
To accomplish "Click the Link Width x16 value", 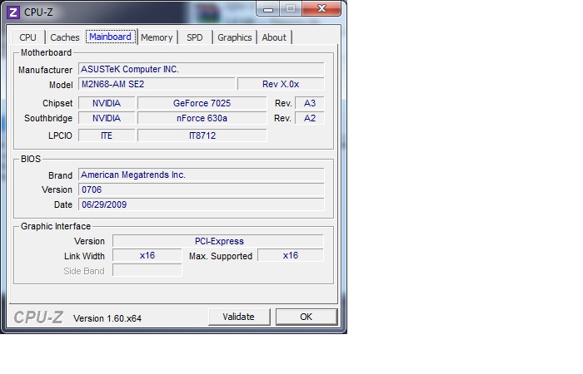I will tap(147, 256).
